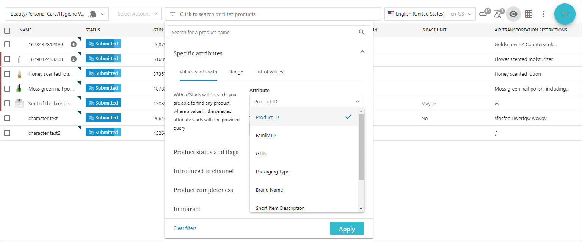This screenshot has width=582, height=242.
Task: Switch to the Range tab
Action: coord(236,72)
